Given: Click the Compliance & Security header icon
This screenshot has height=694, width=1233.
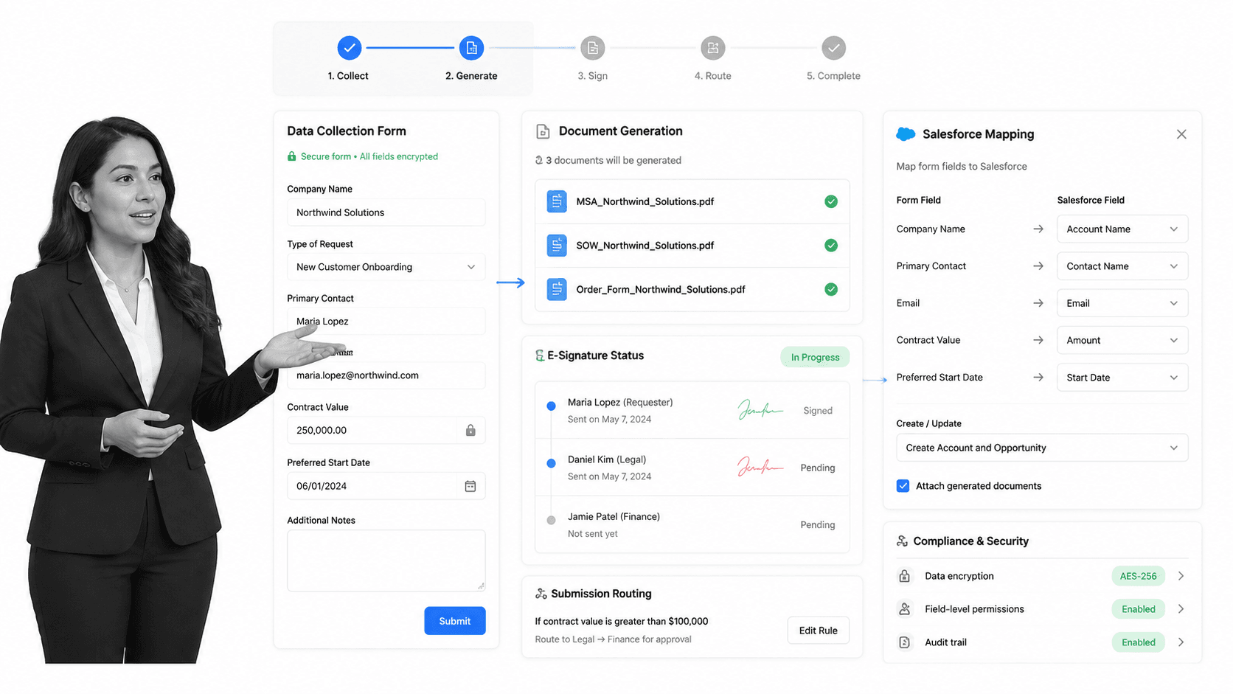Looking at the screenshot, I should click(x=902, y=541).
